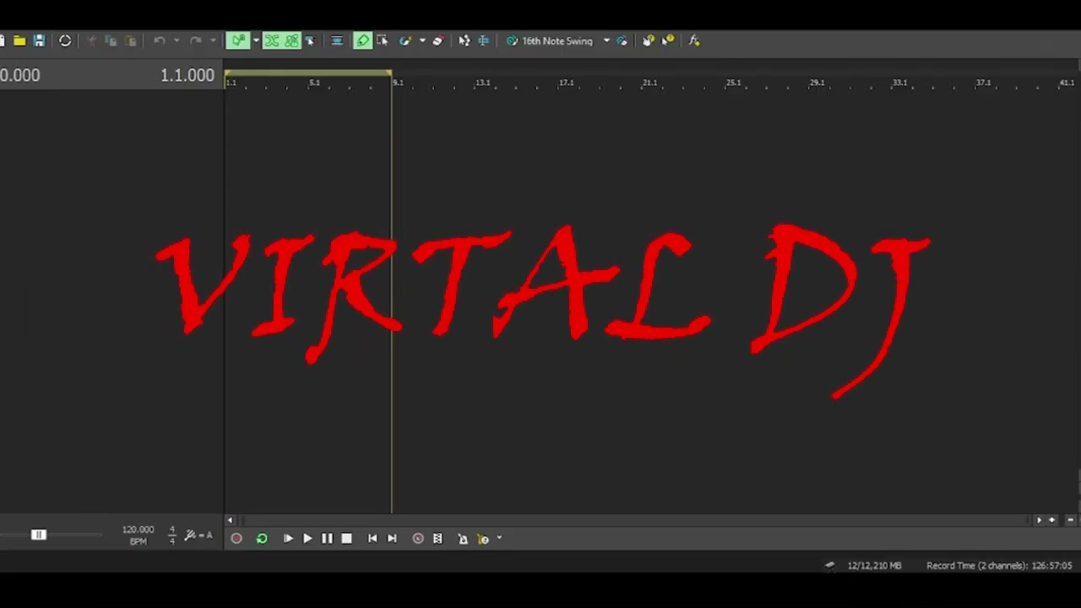Copy selection using the copy icon
The width and height of the screenshot is (1081, 608).
(x=111, y=41)
